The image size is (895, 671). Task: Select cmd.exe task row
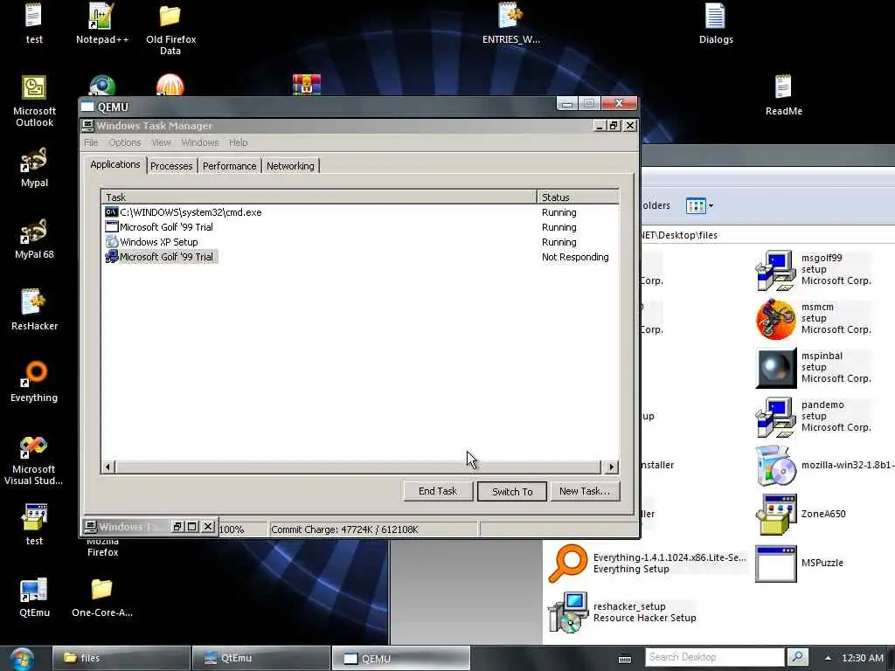(359, 212)
